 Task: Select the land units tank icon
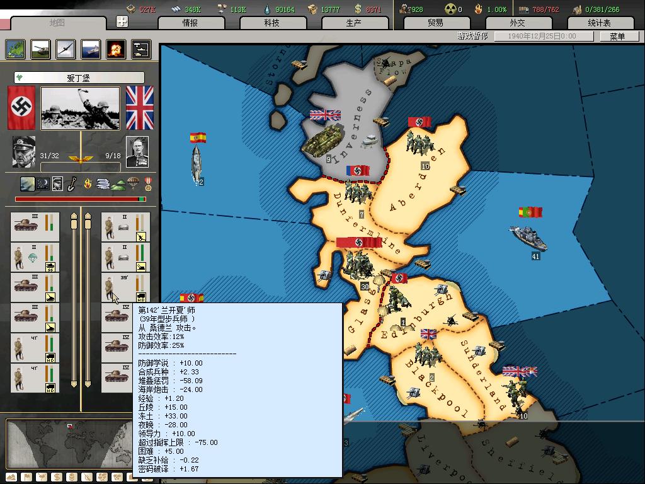click(40, 49)
